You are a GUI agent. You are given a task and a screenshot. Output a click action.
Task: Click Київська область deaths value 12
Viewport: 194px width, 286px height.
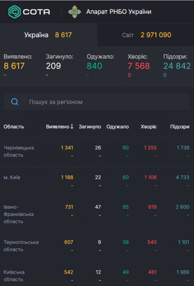click(x=98, y=272)
